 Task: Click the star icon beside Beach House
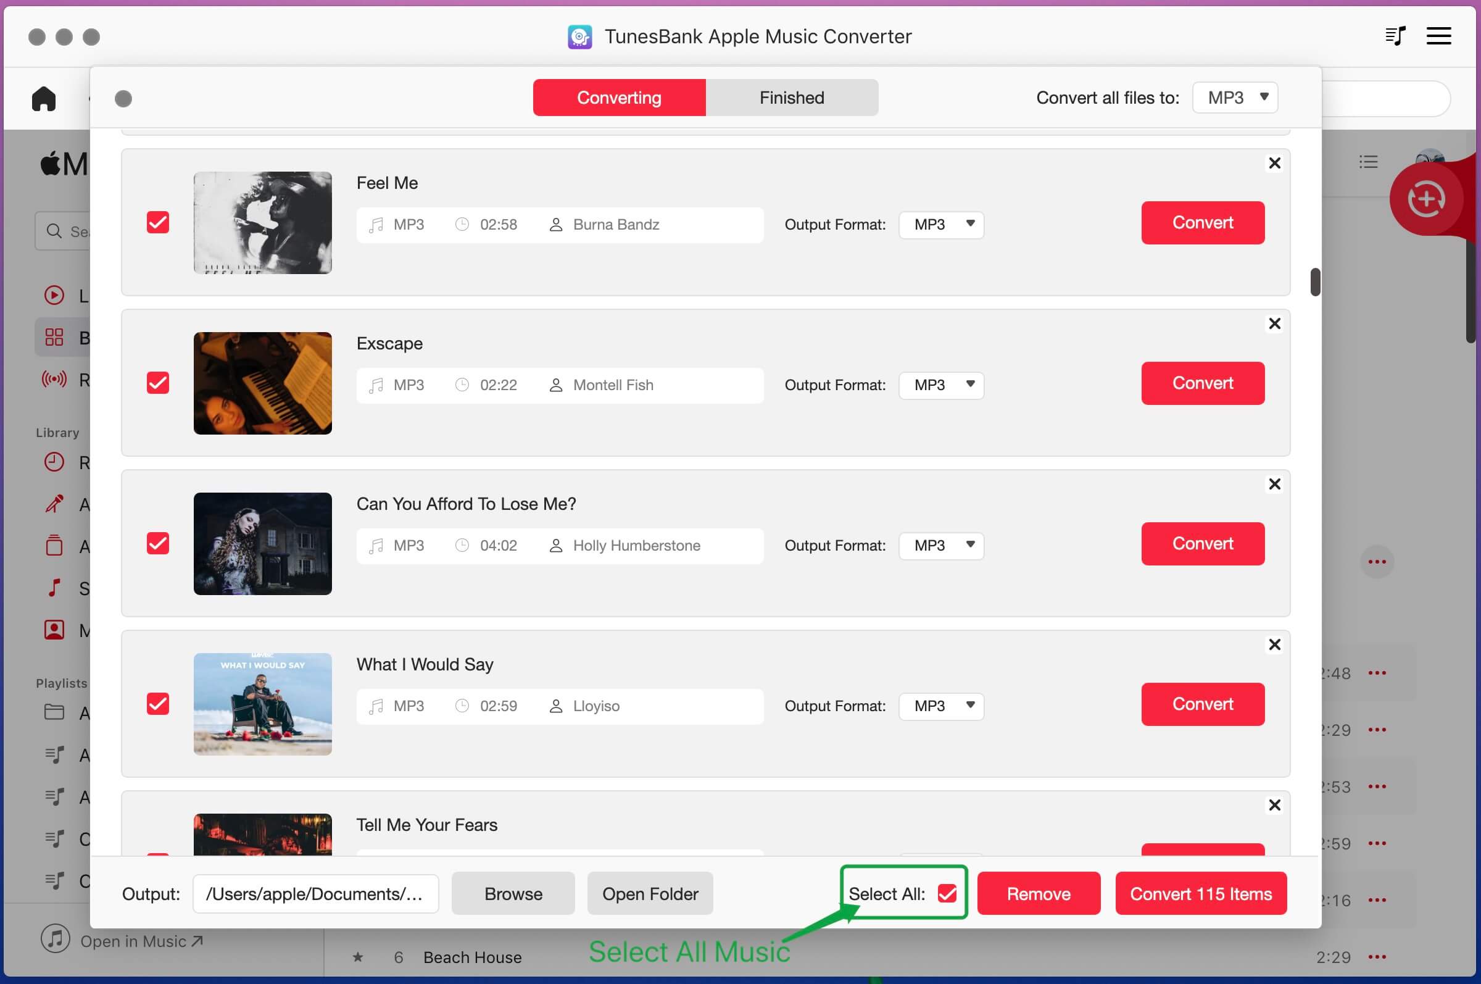pos(357,957)
